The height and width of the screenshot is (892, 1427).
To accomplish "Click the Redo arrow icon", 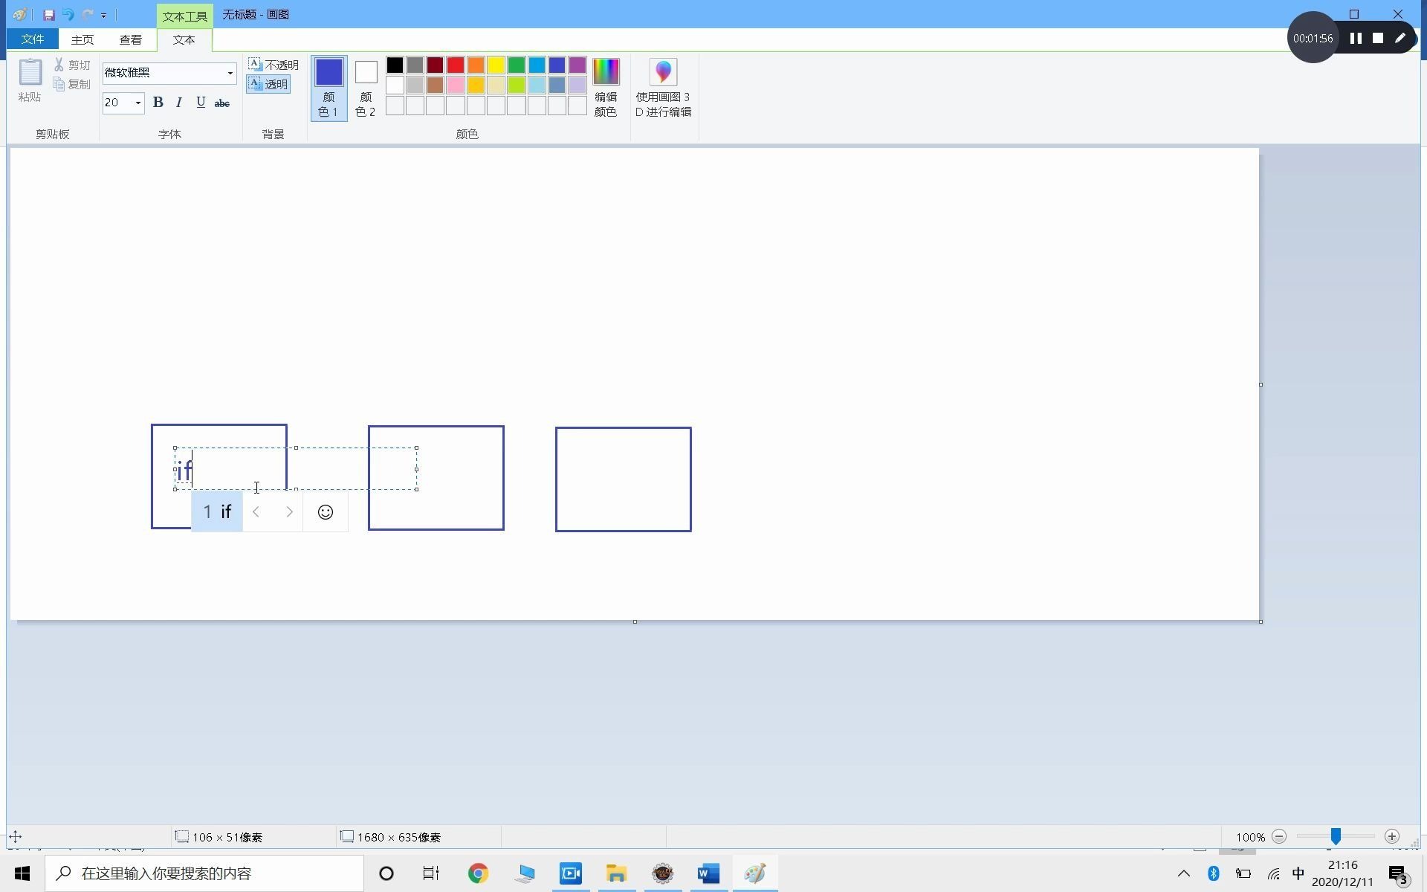I will pos(87,15).
